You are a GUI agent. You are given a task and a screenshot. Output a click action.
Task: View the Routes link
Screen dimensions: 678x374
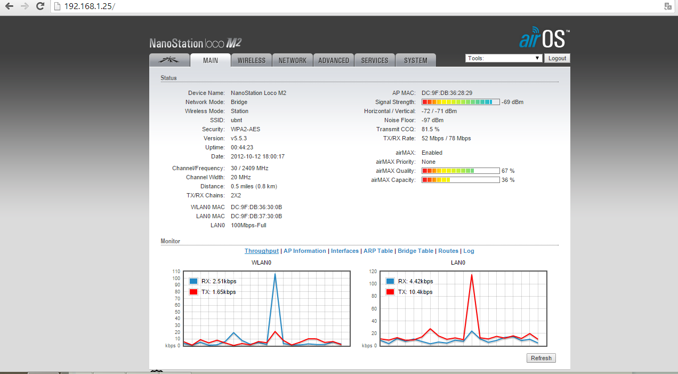(x=448, y=251)
